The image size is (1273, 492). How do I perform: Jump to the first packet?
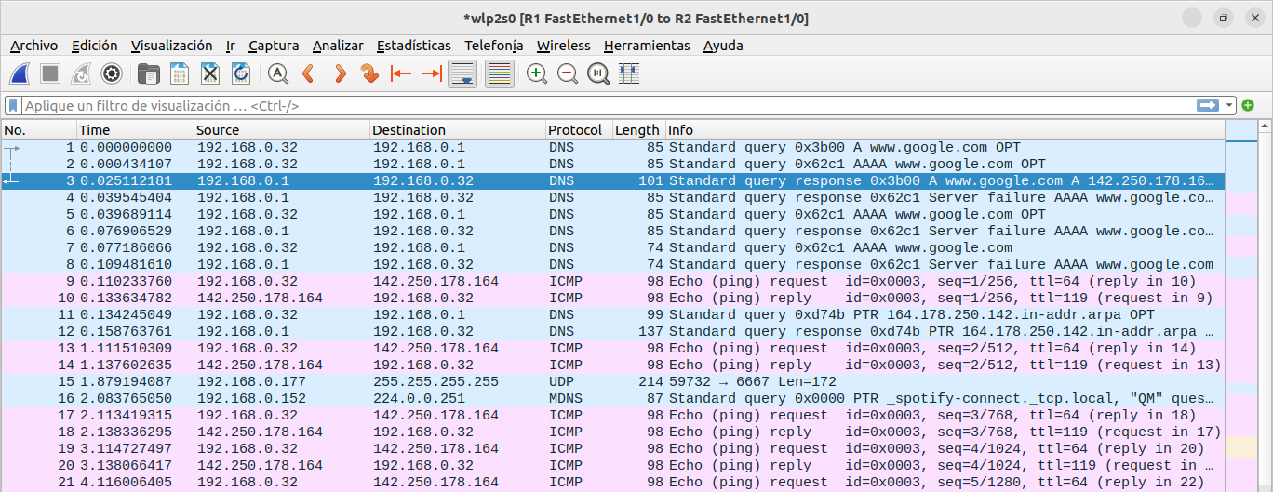point(401,73)
